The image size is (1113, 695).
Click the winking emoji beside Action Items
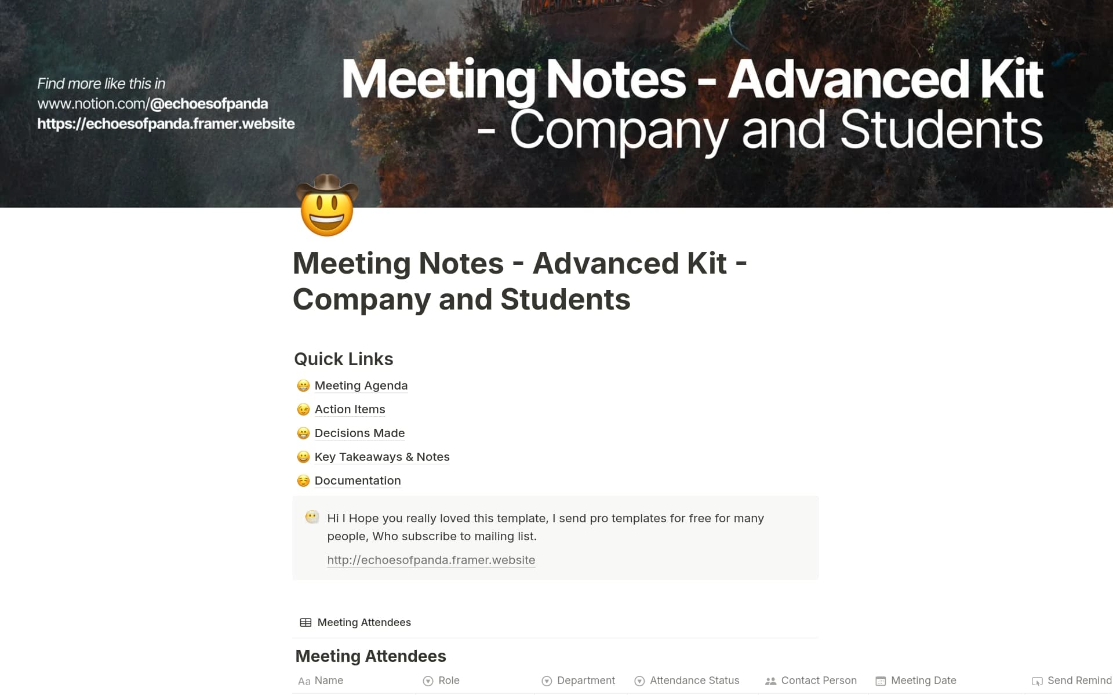pos(303,410)
